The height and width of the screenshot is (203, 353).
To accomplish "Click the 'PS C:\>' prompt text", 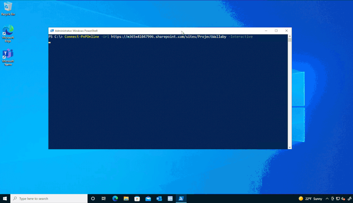I will [55, 37].
